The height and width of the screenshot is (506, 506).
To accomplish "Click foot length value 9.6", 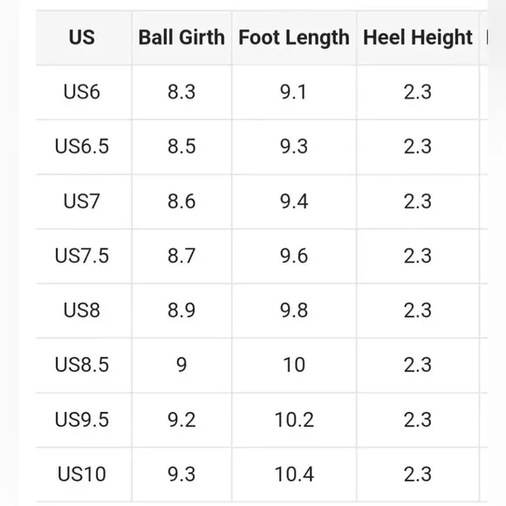I will [294, 256].
